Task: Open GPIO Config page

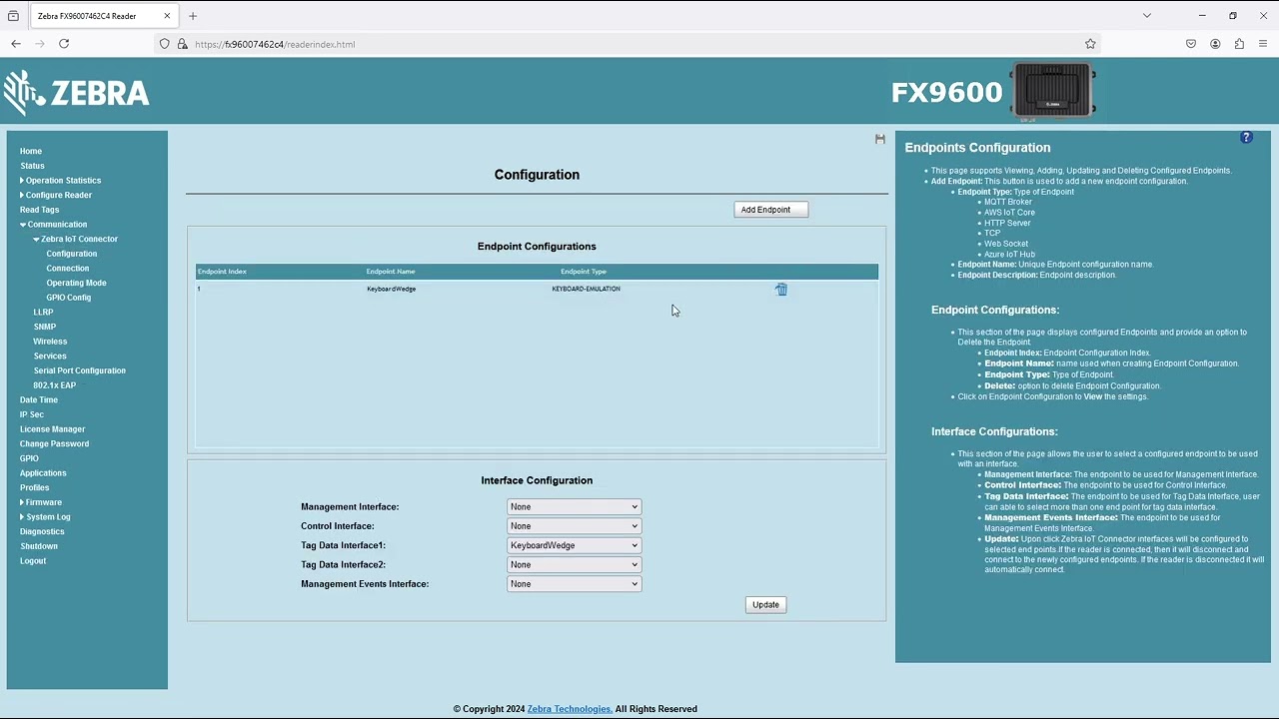Action: click(69, 298)
